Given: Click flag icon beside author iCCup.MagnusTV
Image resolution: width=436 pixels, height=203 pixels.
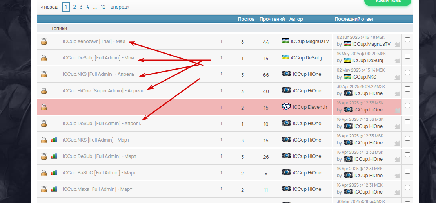Looking at the screenshot, I should 285,41.
